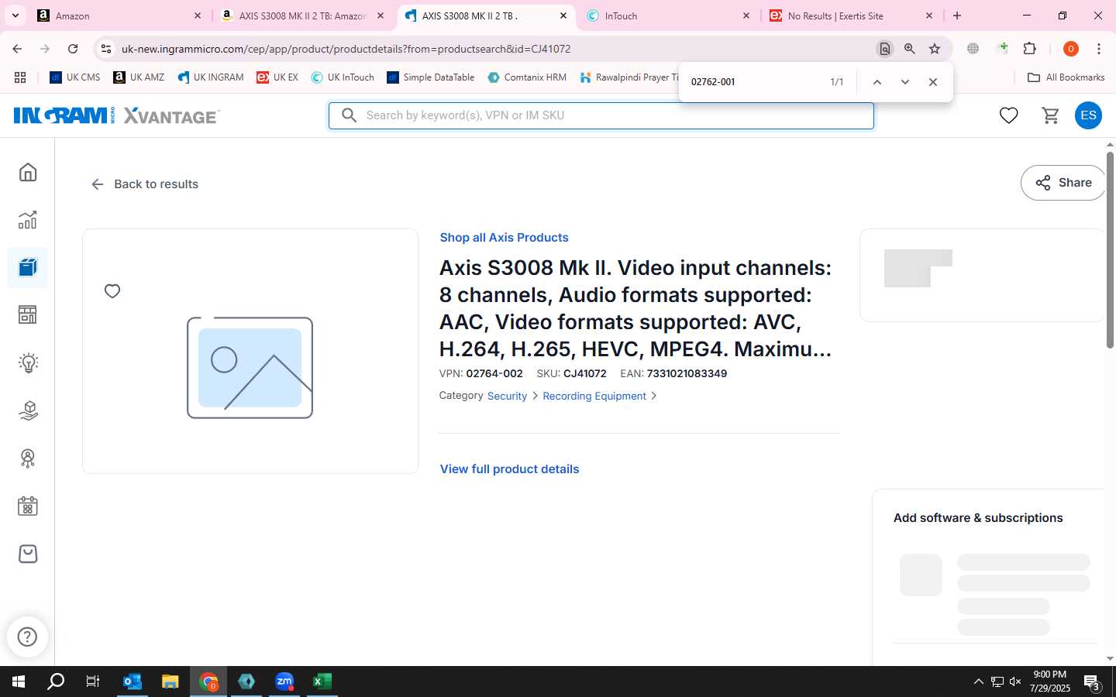Open the help question mark button
Viewport: 1116px width, 697px height.
click(x=28, y=637)
